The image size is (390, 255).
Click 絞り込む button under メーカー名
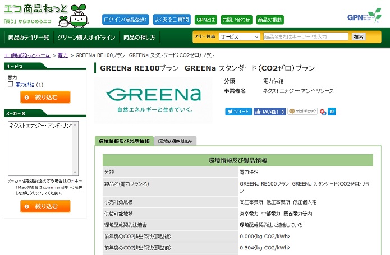[45, 206]
